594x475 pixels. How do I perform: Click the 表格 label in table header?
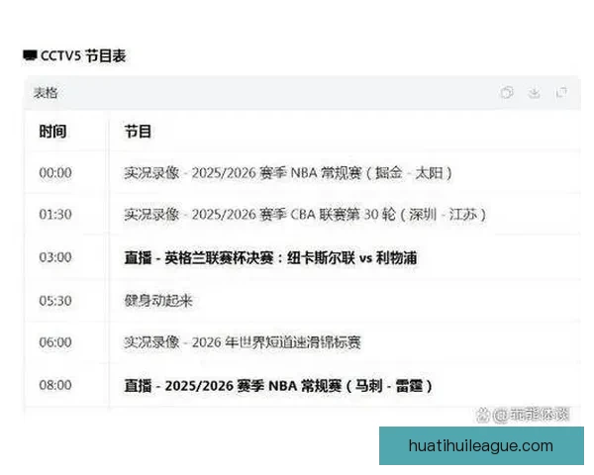click(x=46, y=93)
